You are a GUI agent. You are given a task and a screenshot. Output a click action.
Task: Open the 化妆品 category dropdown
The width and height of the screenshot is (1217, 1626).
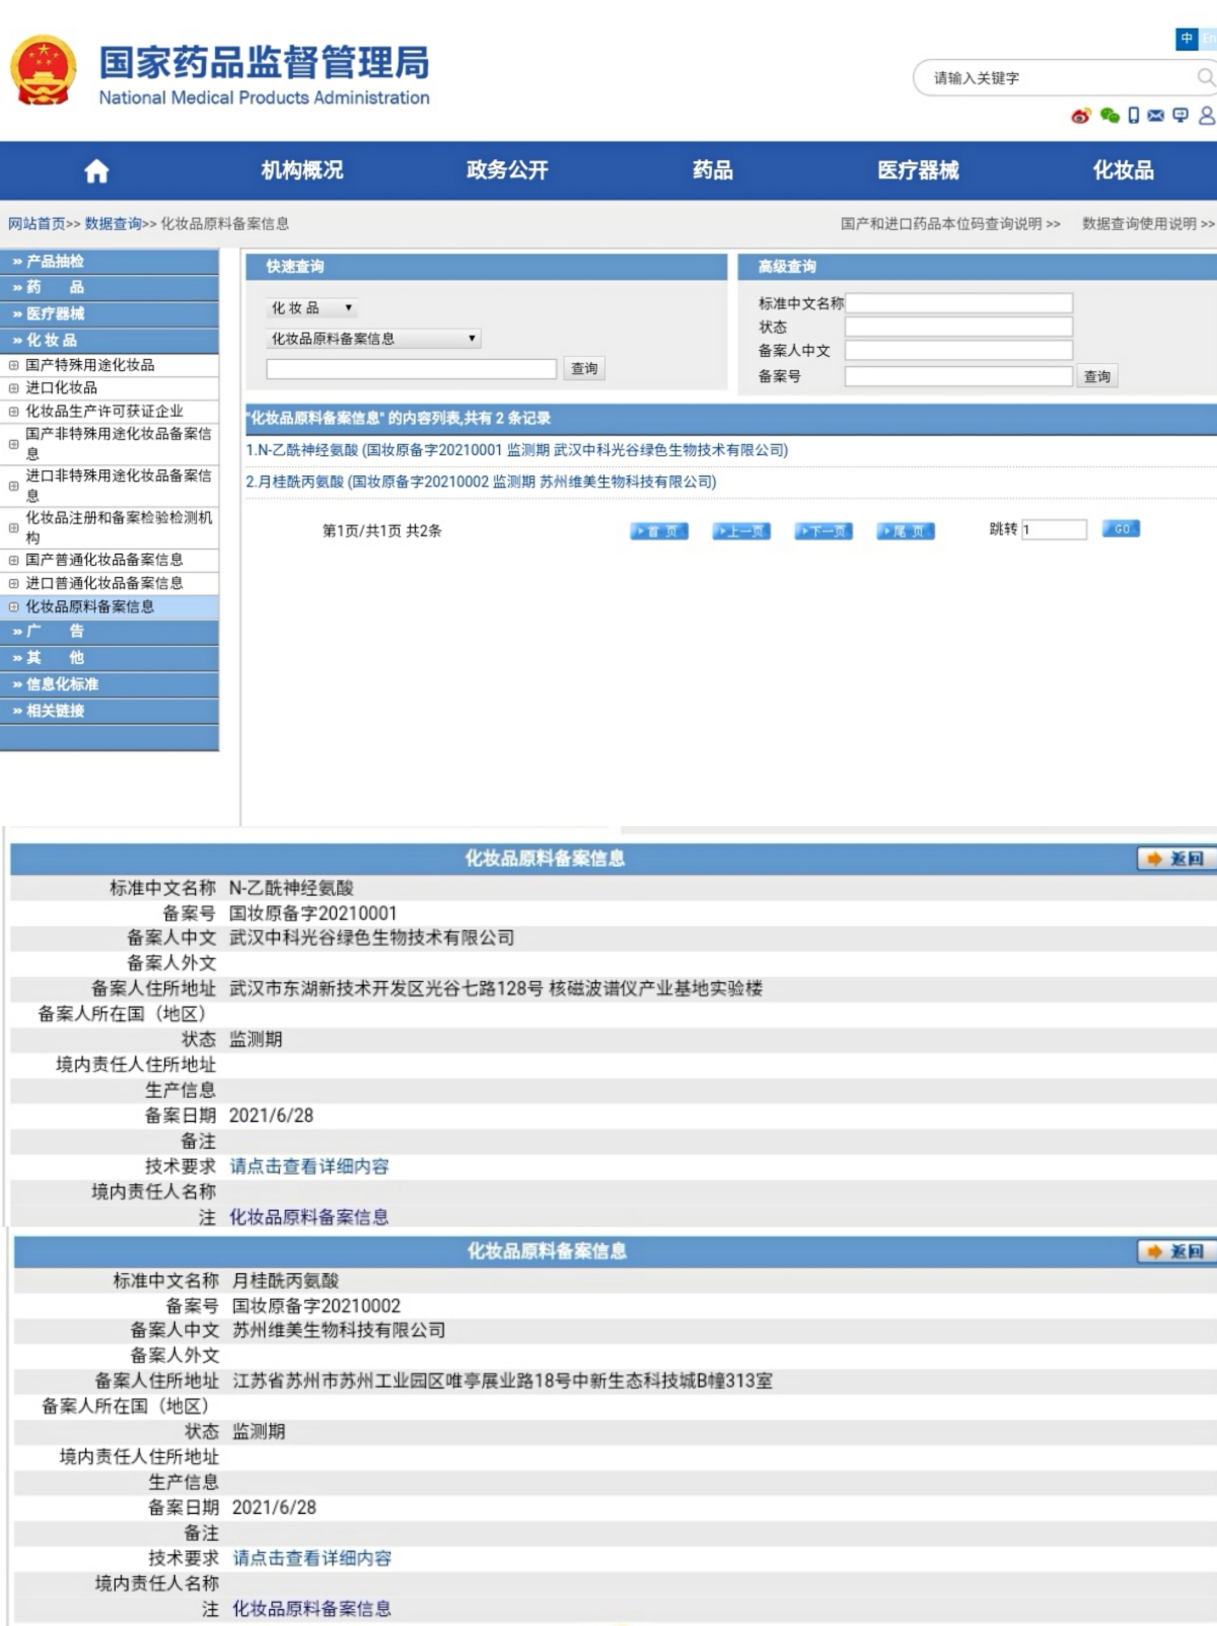312,308
